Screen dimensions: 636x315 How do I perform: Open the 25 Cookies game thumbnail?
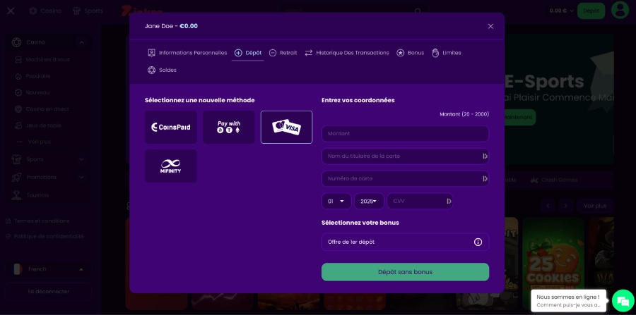[x=553, y=263]
